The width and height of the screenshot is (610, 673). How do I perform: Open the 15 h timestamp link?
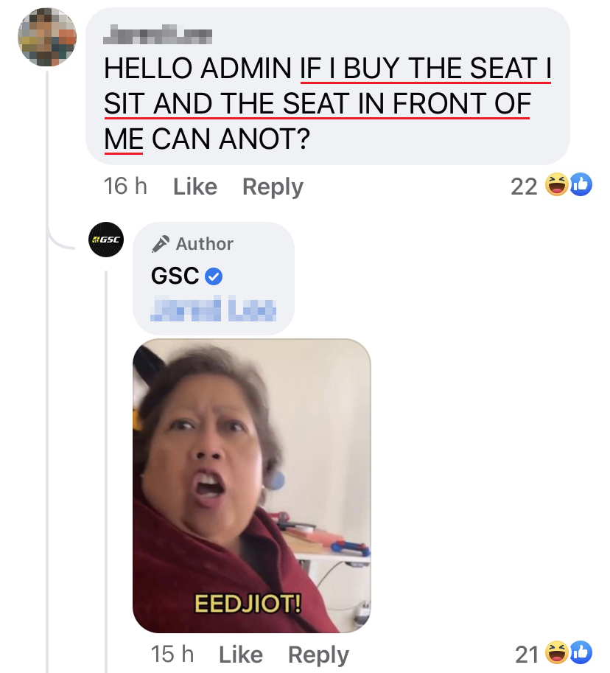pyautogui.click(x=172, y=654)
